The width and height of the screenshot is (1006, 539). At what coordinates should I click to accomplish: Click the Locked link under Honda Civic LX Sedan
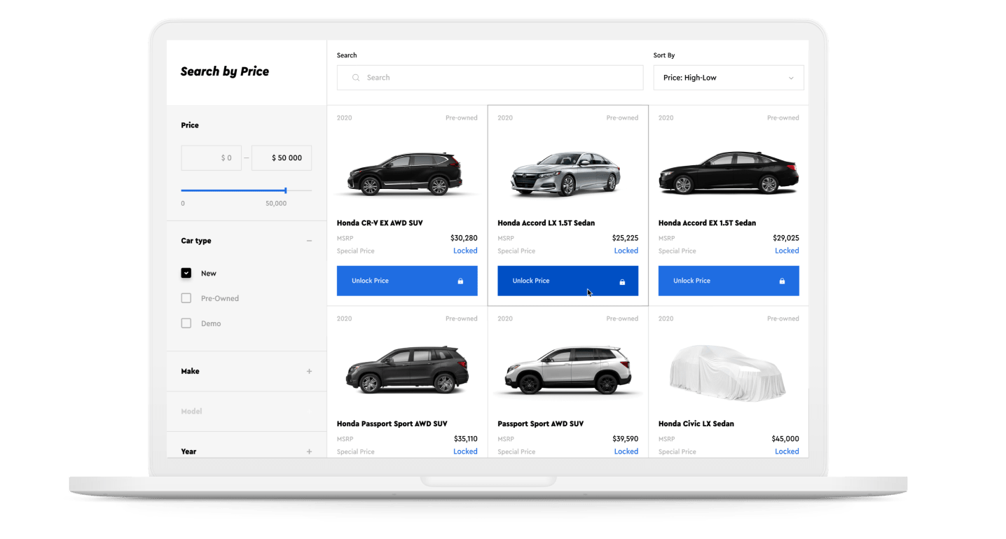click(x=787, y=451)
